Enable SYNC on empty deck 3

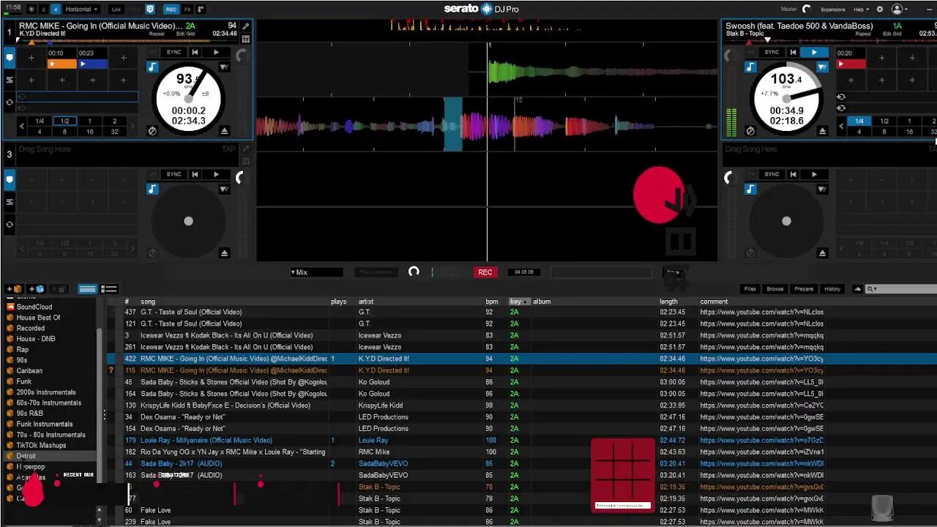(x=173, y=174)
